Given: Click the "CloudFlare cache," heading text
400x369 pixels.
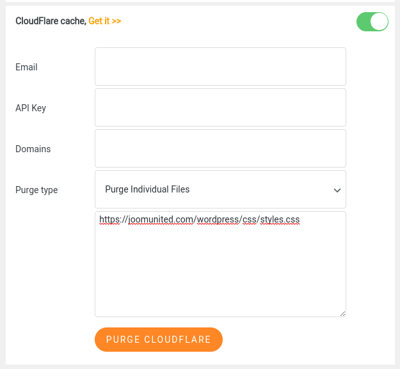Looking at the screenshot, I should (x=51, y=21).
